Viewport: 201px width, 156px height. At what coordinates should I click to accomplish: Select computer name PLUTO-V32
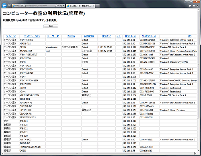point(26,103)
